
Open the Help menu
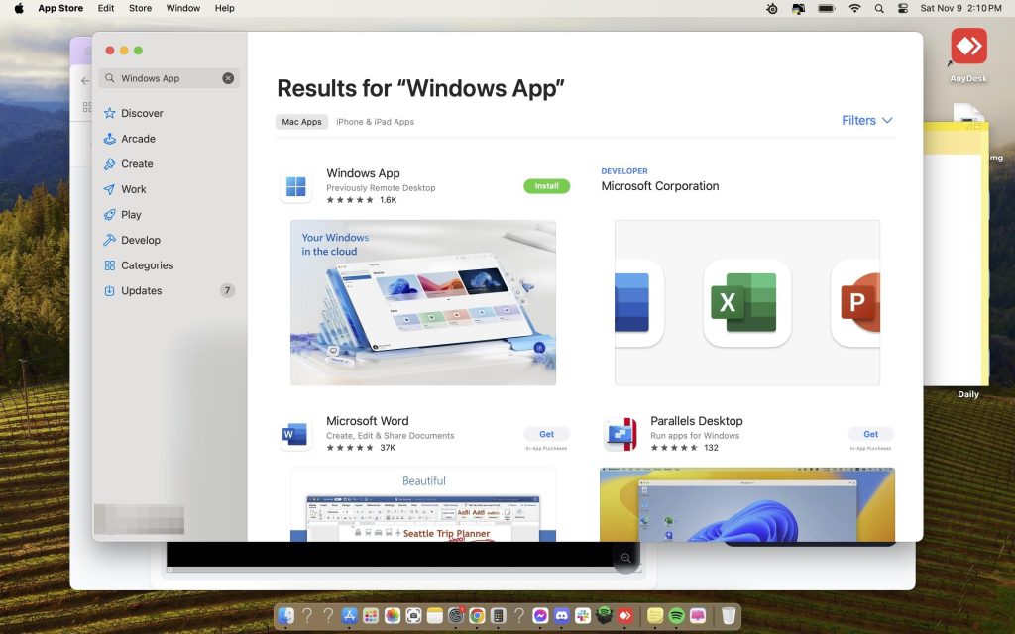coord(225,8)
